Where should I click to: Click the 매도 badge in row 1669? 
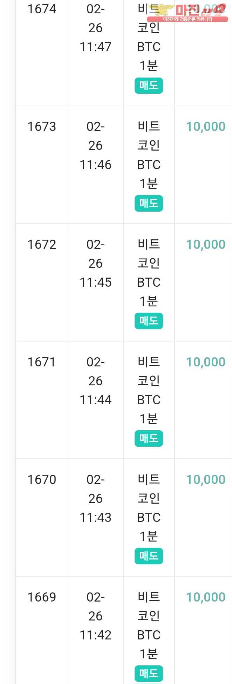(x=149, y=673)
